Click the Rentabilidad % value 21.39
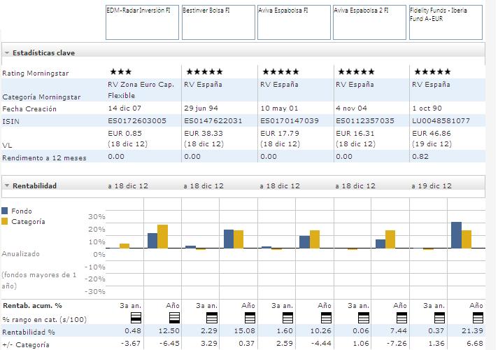 tap(472, 330)
